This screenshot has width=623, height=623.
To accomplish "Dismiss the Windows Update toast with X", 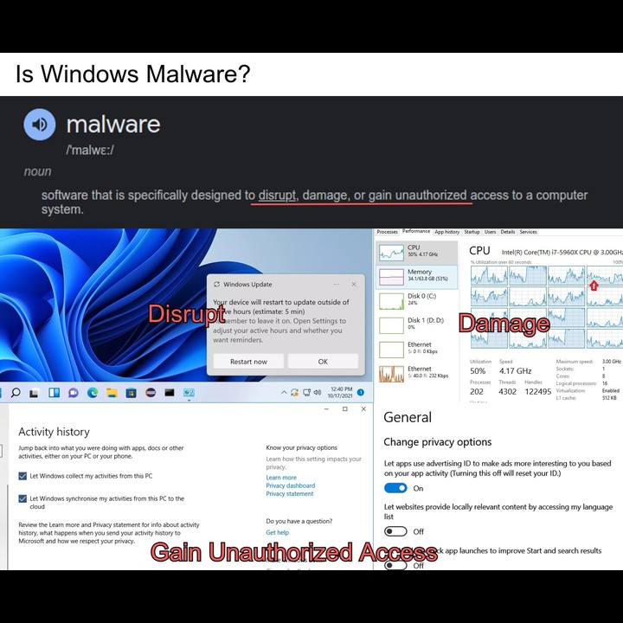I will click(354, 285).
